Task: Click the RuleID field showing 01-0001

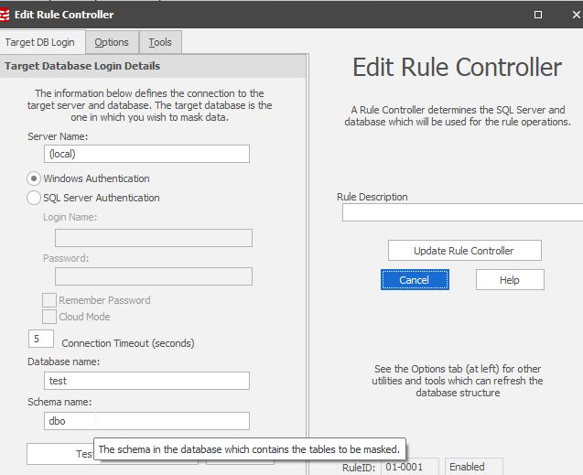Action: (409, 467)
